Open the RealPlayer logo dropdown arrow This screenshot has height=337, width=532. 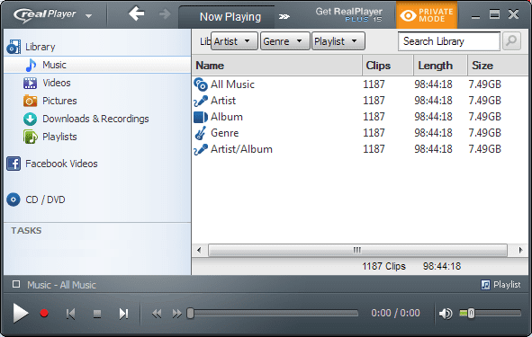coord(88,16)
